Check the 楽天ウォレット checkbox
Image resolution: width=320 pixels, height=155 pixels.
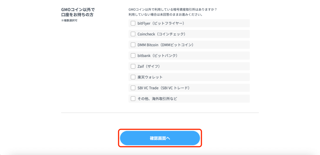[133, 77]
